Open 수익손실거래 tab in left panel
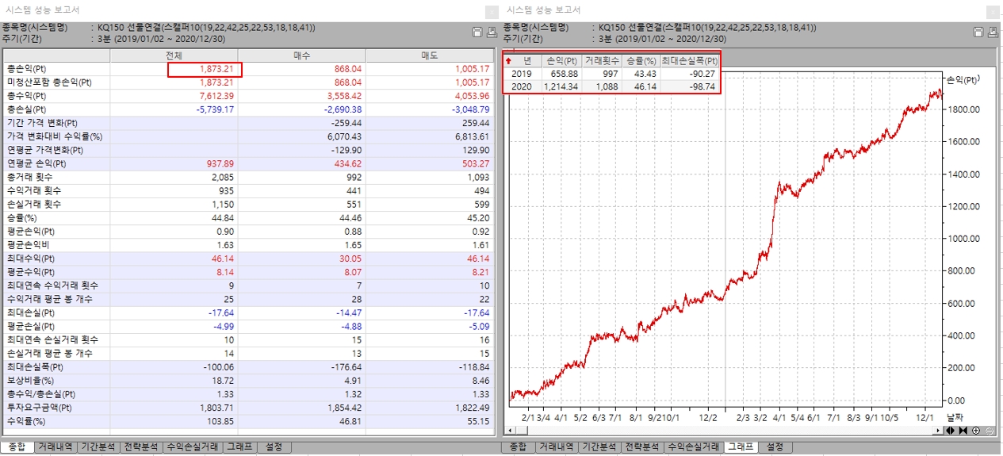 click(191, 447)
